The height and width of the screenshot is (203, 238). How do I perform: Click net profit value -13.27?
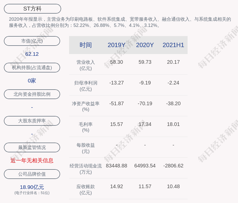tap(116, 83)
